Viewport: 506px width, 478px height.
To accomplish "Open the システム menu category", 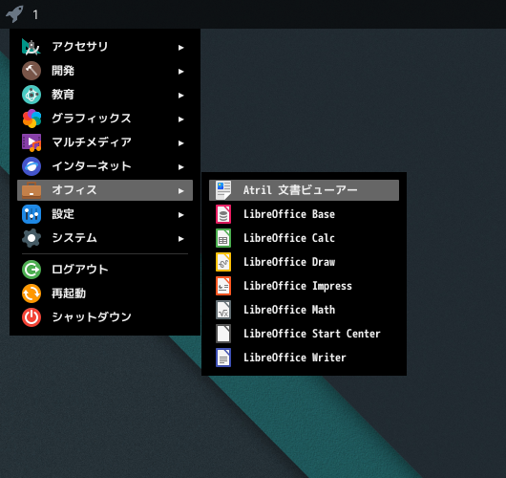I will click(105, 238).
